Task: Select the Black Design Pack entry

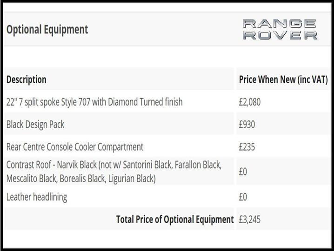Action: 35,124
